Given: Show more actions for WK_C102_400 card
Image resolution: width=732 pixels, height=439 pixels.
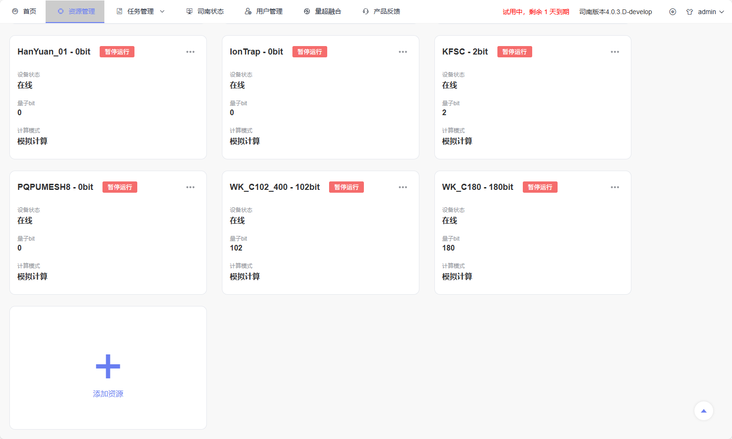Looking at the screenshot, I should click(x=403, y=187).
